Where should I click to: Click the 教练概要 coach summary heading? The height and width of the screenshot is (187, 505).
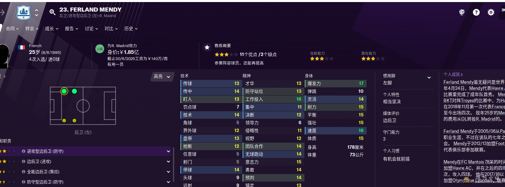coord(223,46)
